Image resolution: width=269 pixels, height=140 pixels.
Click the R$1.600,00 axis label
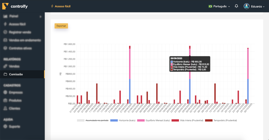point(69,44)
